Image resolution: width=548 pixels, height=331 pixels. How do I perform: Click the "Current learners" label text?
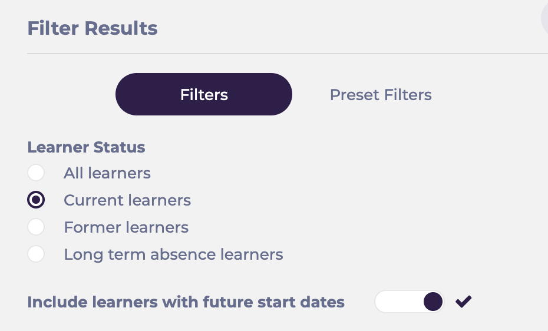(x=127, y=200)
